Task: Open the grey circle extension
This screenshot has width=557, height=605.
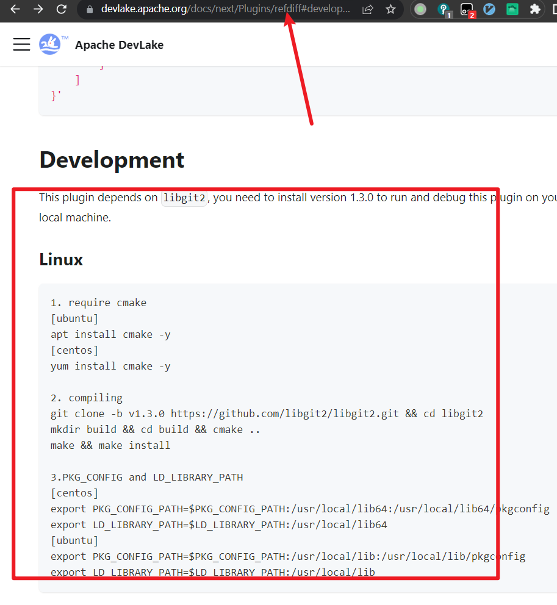Action: coord(420,9)
